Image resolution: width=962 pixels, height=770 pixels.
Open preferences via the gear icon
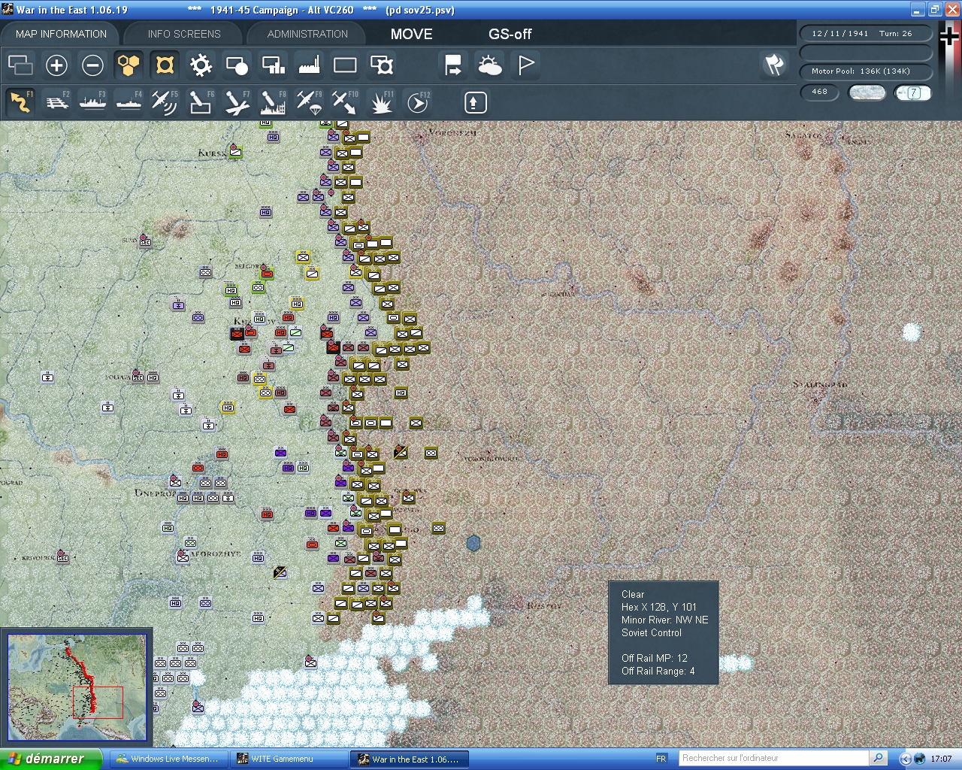coord(201,65)
